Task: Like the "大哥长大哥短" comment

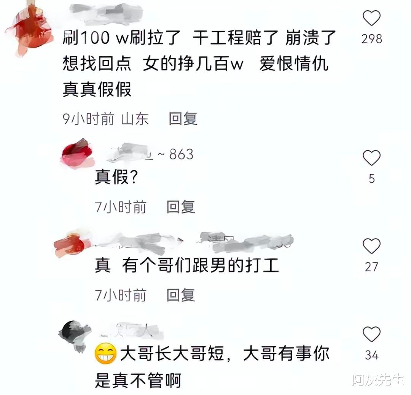Action: pyautogui.click(x=371, y=334)
